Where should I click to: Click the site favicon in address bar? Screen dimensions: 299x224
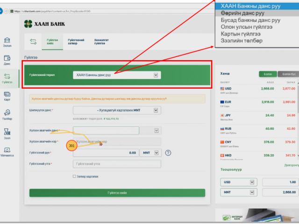pos(12,11)
